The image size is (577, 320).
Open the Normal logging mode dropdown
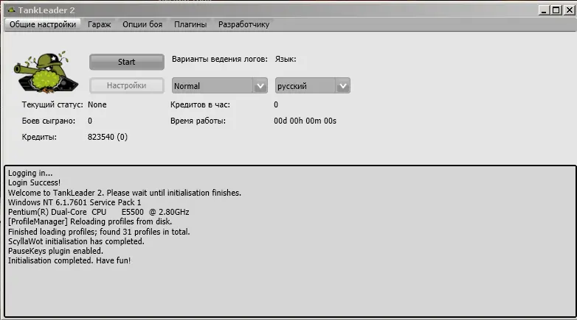pyautogui.click(x=219, y=86)
